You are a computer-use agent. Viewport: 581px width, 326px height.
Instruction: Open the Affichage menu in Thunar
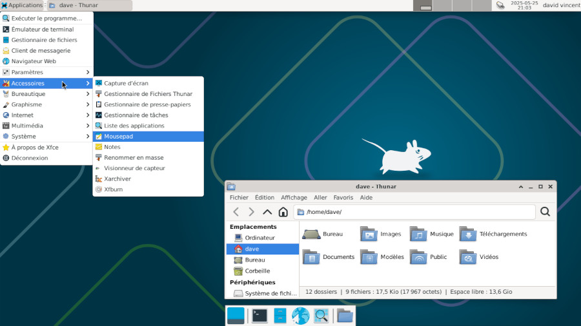[294, 197]
